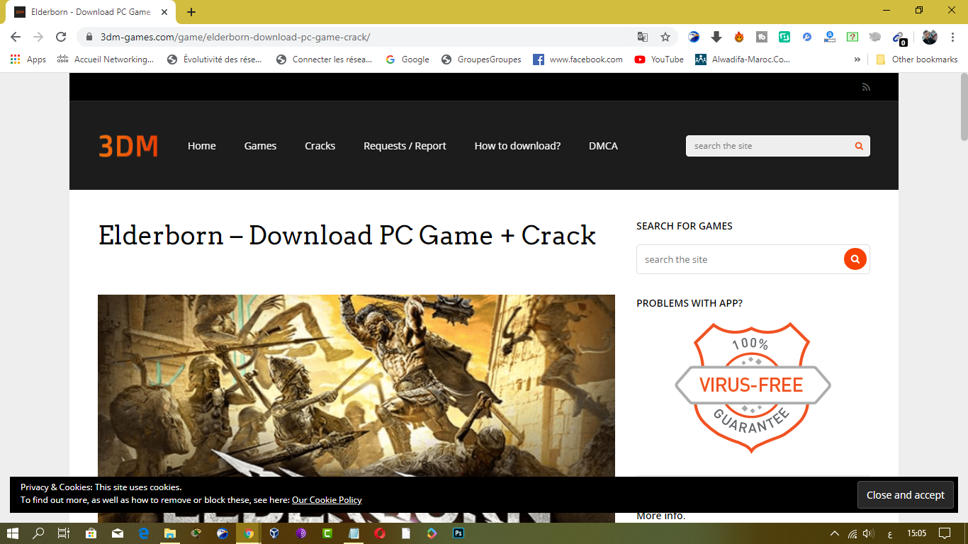
Task: Open the green question mark extension
Action: (852, 37)
